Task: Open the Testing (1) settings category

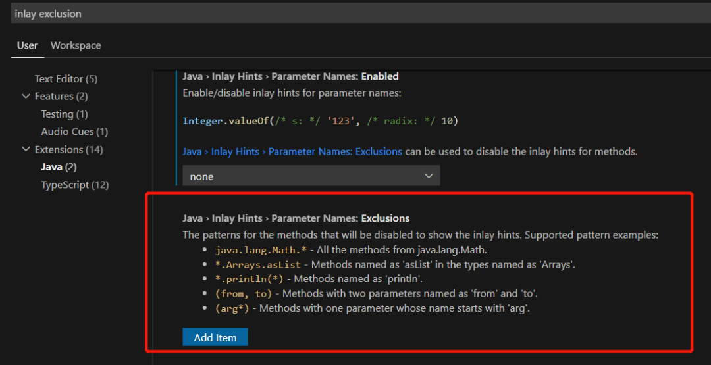Action: tap(65, 114)
